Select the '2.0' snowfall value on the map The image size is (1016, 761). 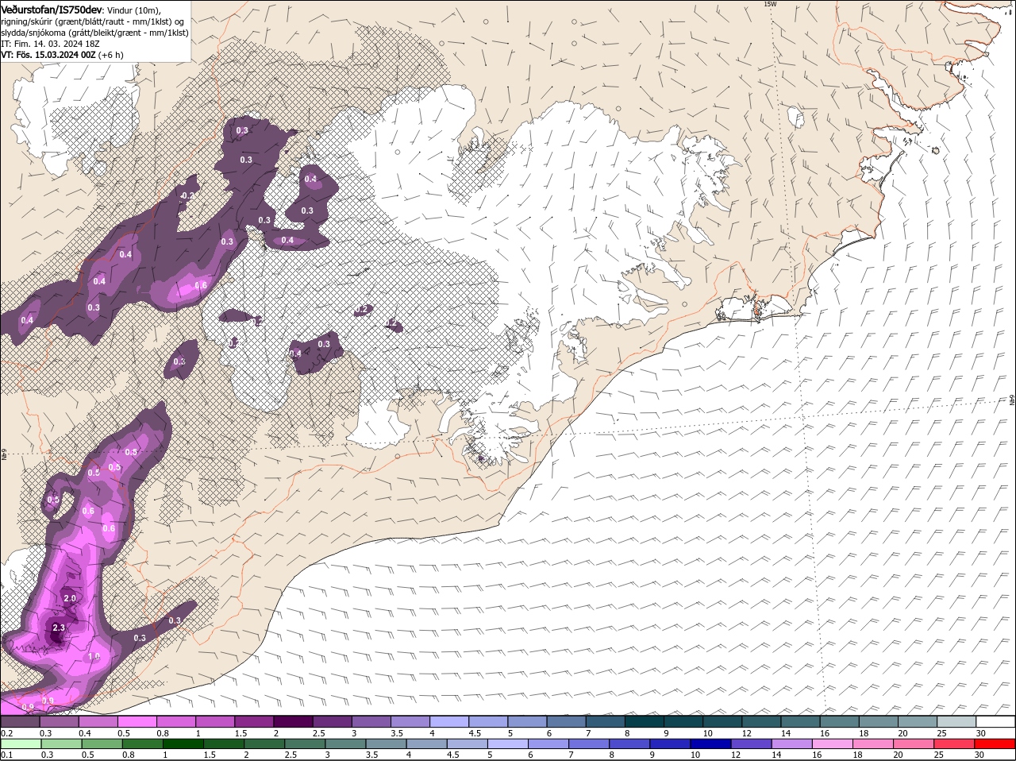(x=69, y=598)
